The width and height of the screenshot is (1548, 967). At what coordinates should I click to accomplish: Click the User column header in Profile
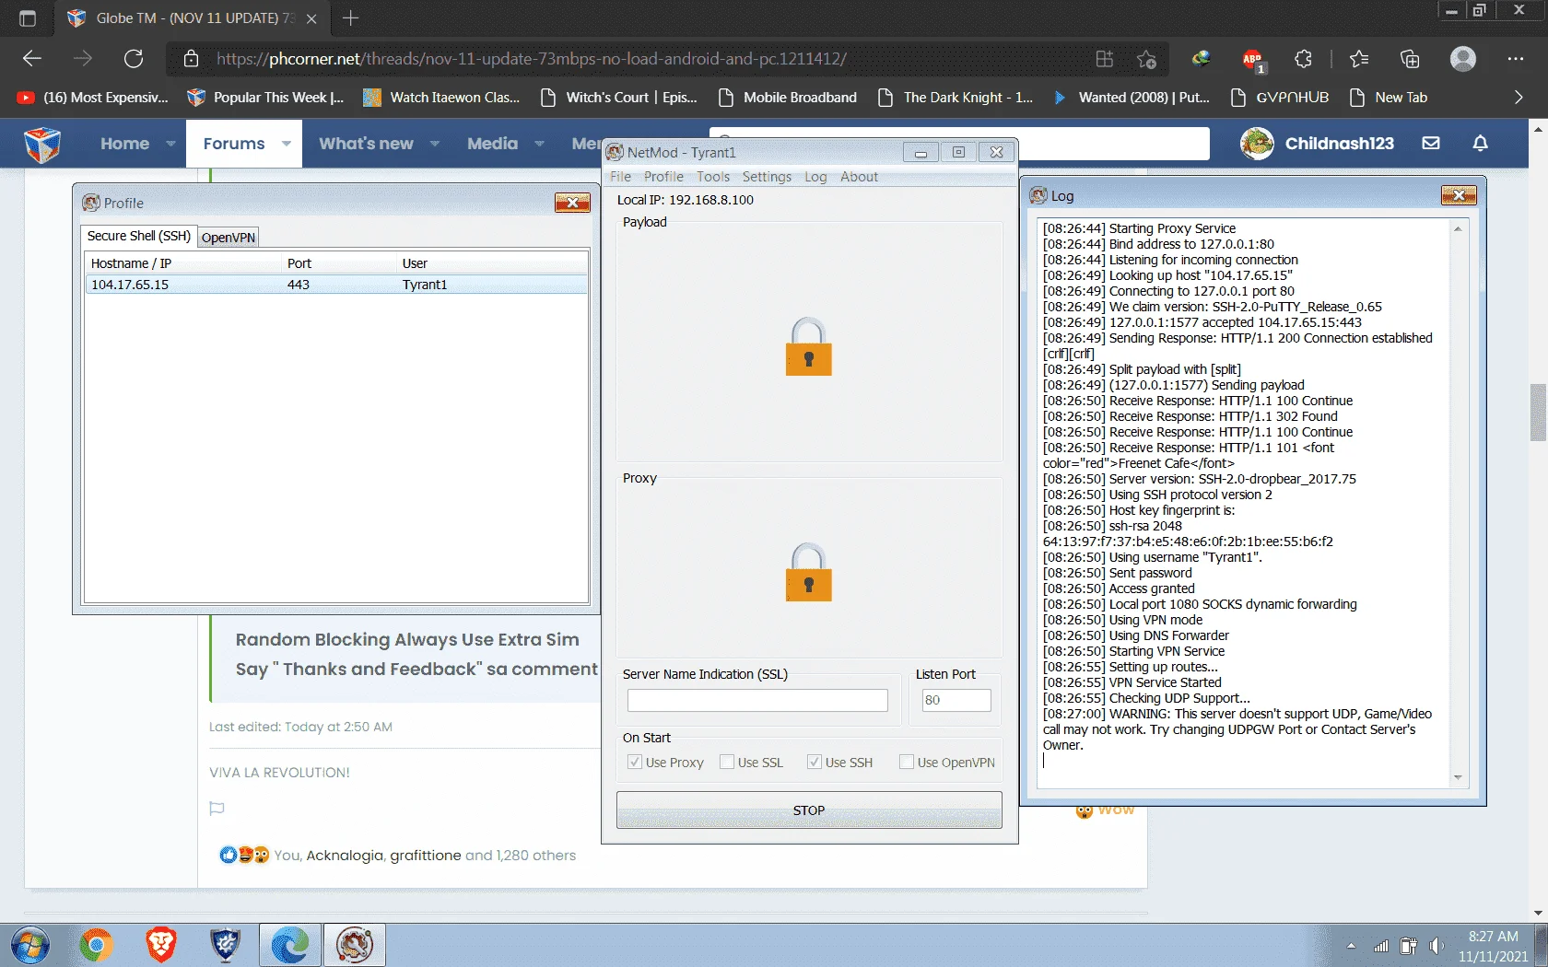(x=492, y=263)
